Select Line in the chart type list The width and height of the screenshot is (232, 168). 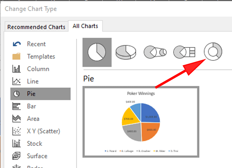[x=33, y=81]
